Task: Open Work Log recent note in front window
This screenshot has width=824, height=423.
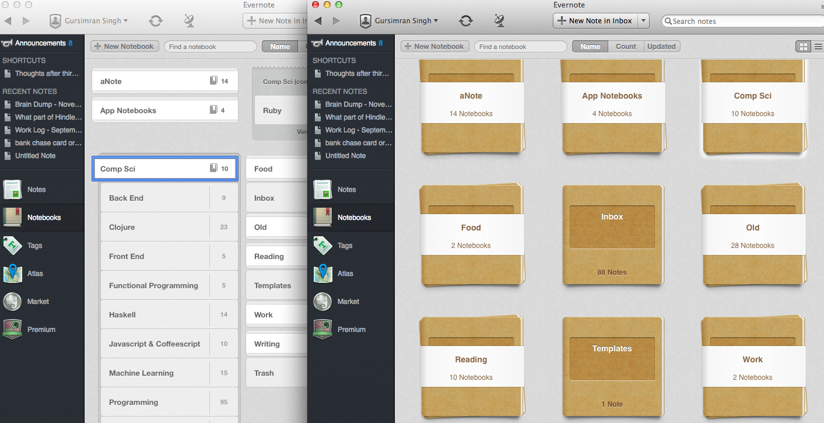Action: (352, 130)
